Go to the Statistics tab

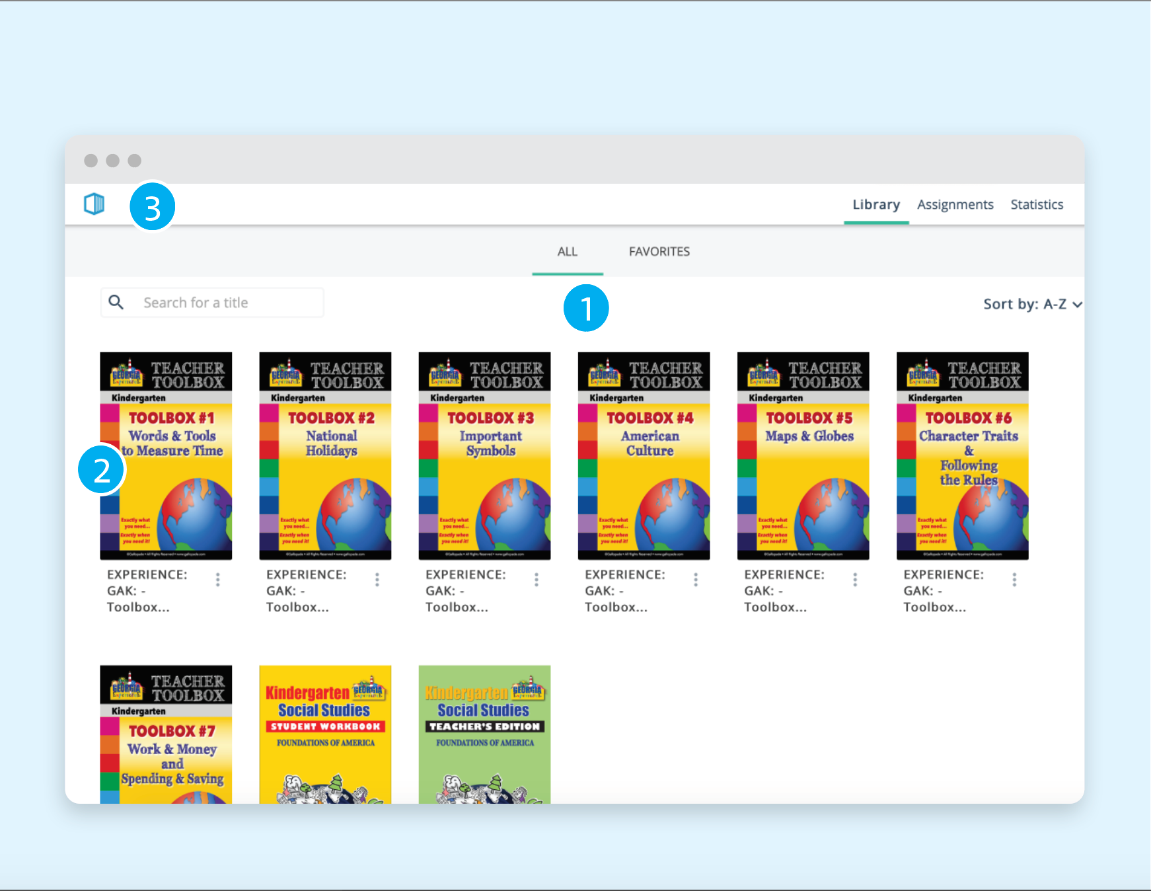point(1037,204)
